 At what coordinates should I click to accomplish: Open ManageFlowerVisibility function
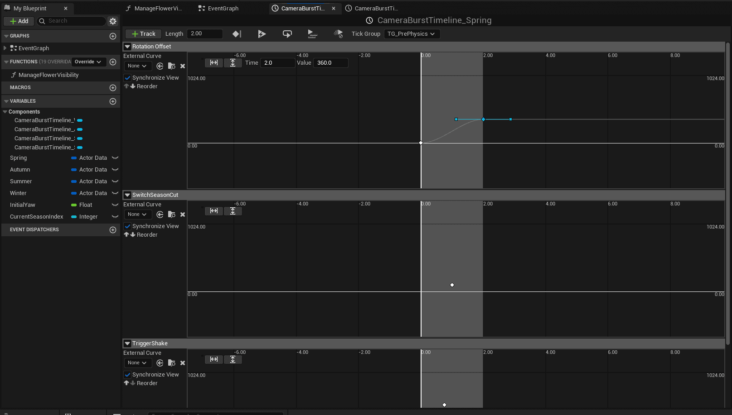[x=48, y=75]
